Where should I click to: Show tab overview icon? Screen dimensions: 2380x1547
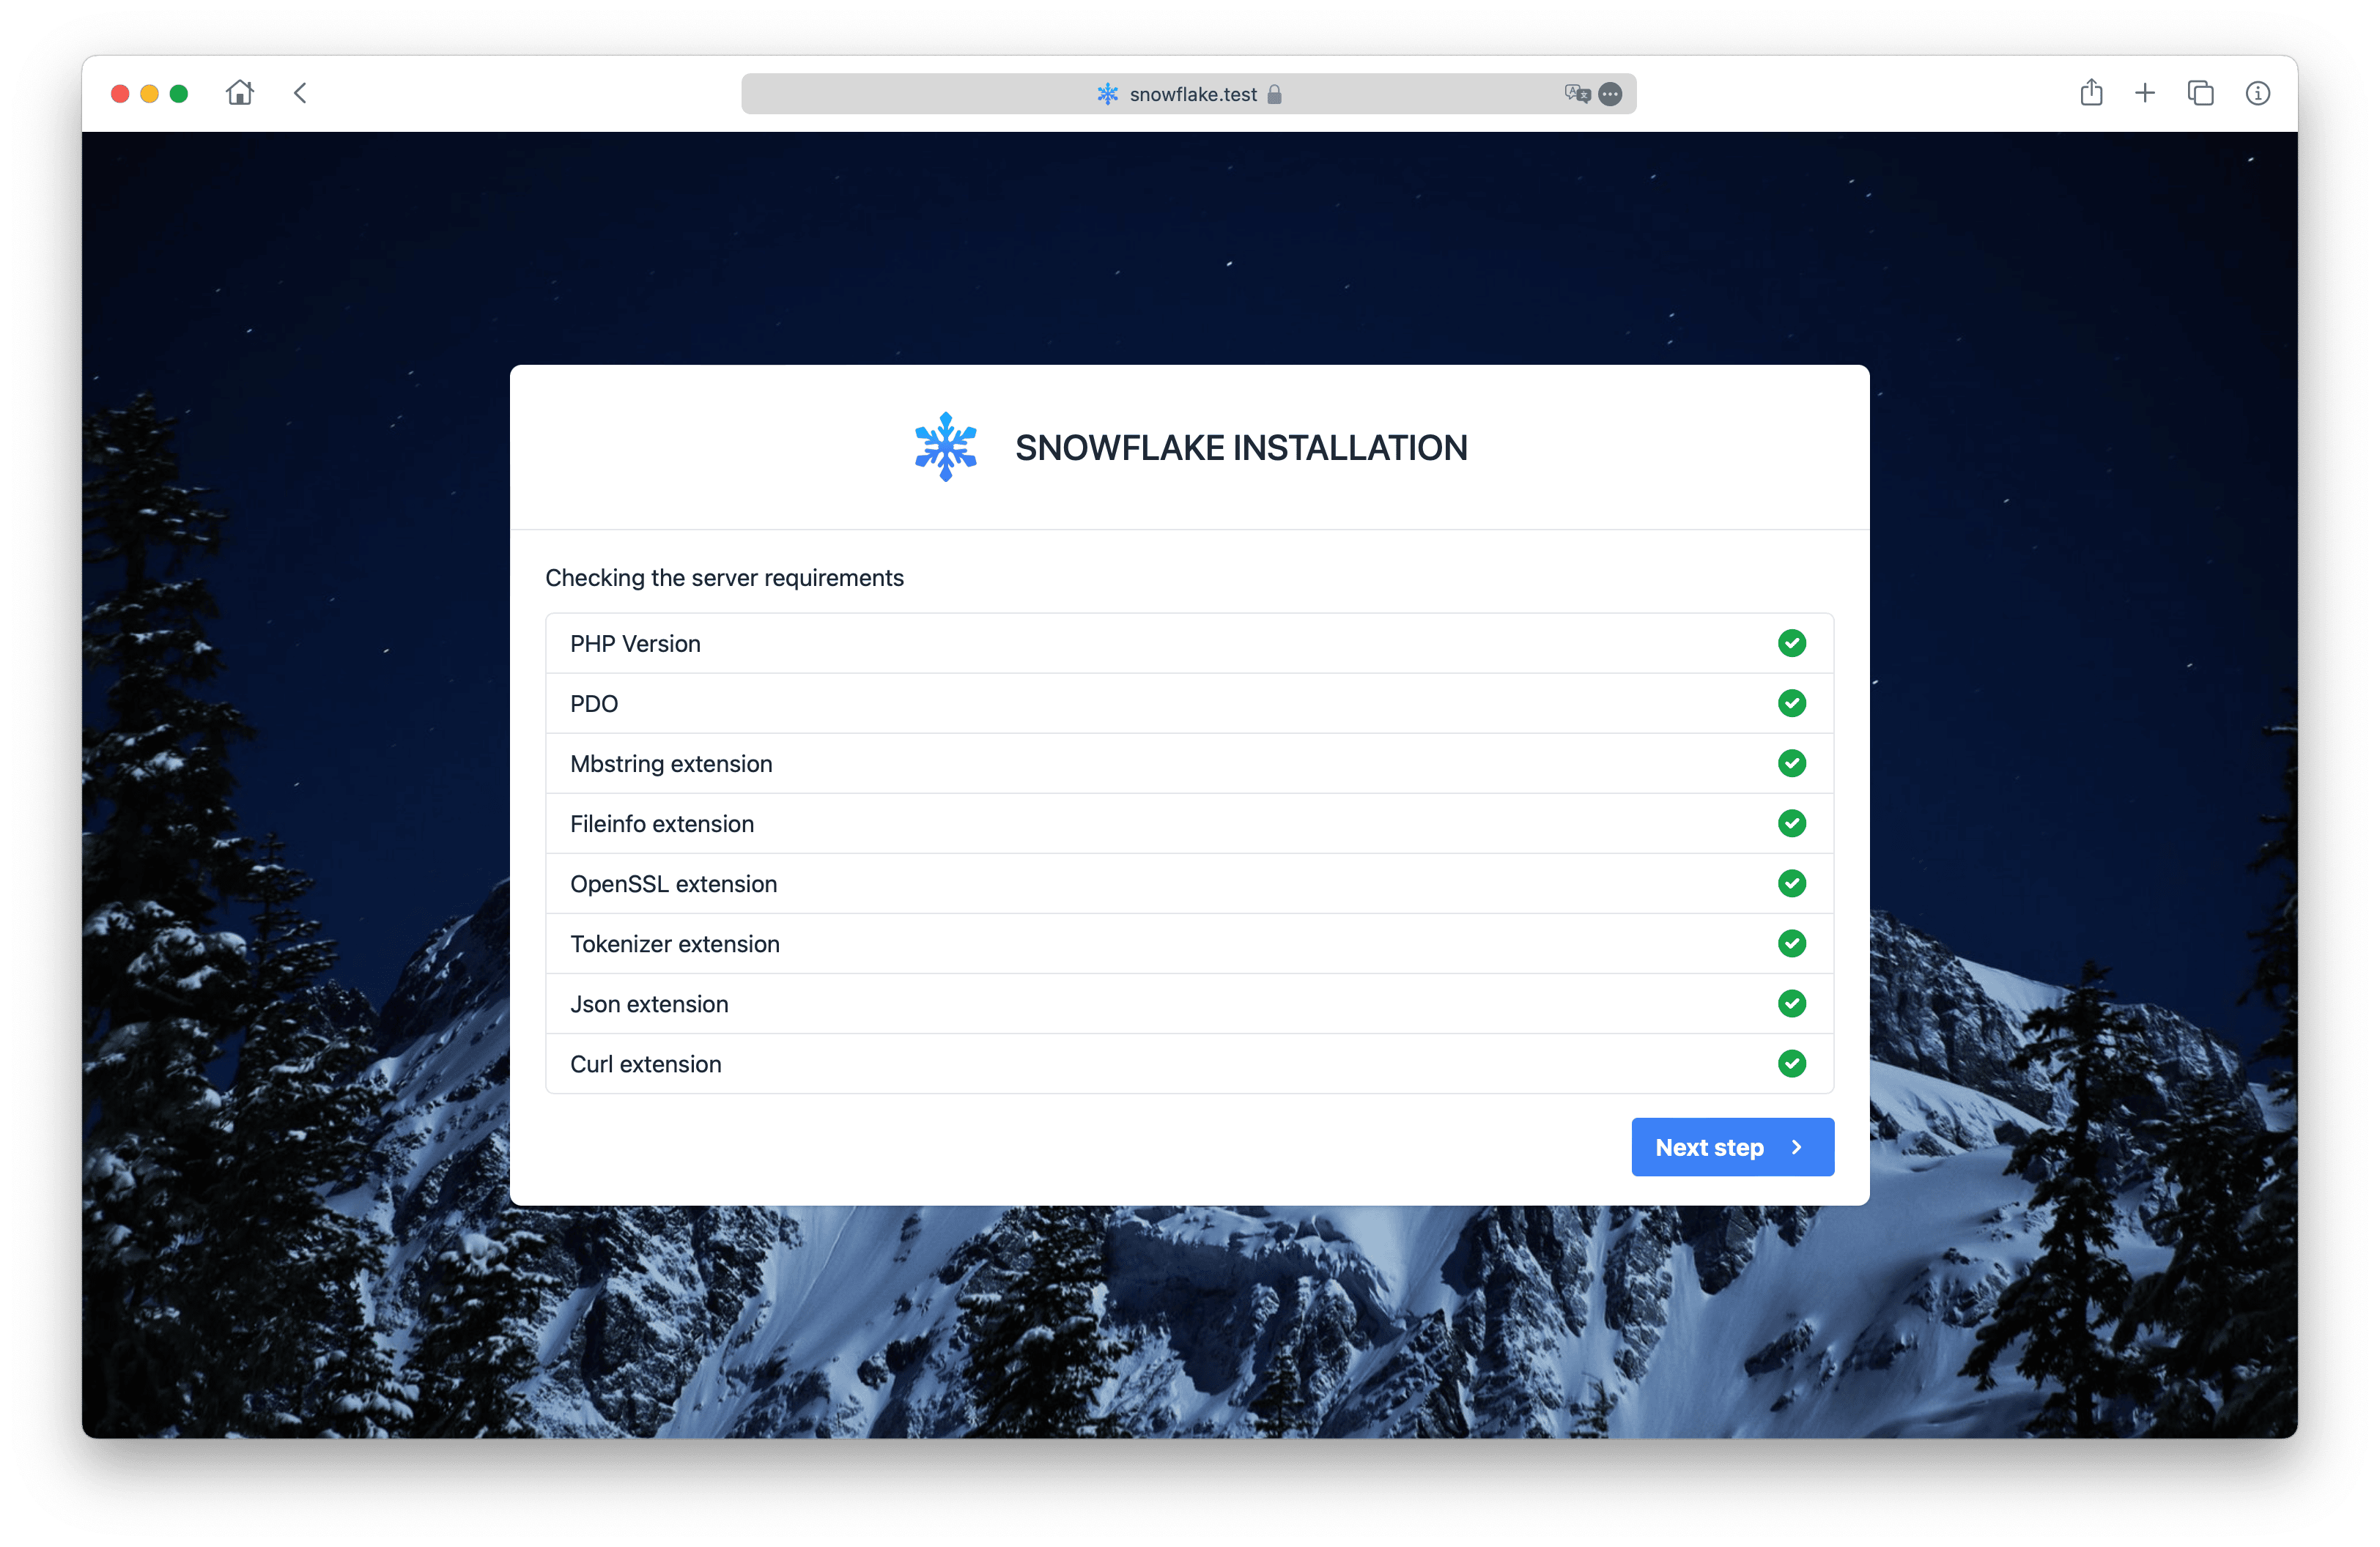tap(2200, 93)
